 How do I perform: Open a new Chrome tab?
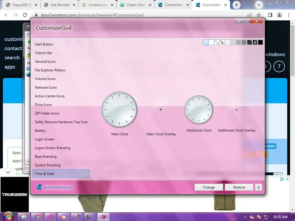tap(237, 5)
